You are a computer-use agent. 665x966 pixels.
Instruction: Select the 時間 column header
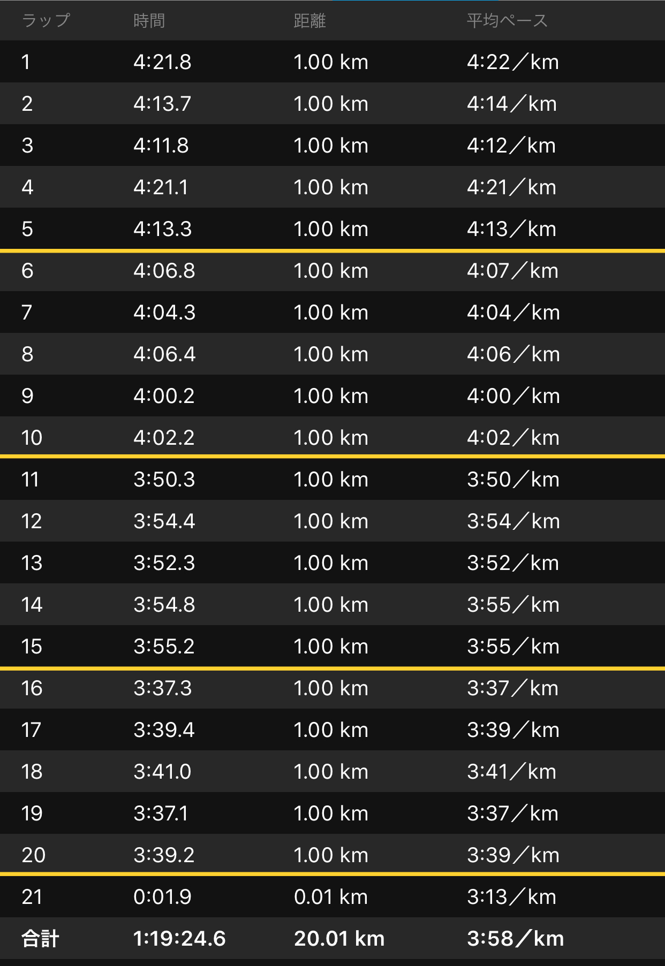[x=149, y=20]
